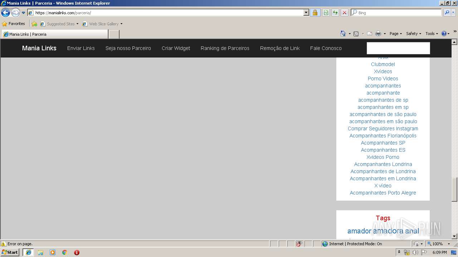Click the Read mail toolbar icon

pos(370,34)
